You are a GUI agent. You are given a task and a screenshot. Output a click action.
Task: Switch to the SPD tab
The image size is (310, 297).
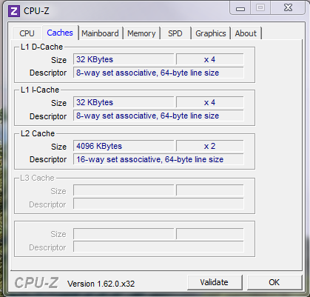(x=175, y=33)
